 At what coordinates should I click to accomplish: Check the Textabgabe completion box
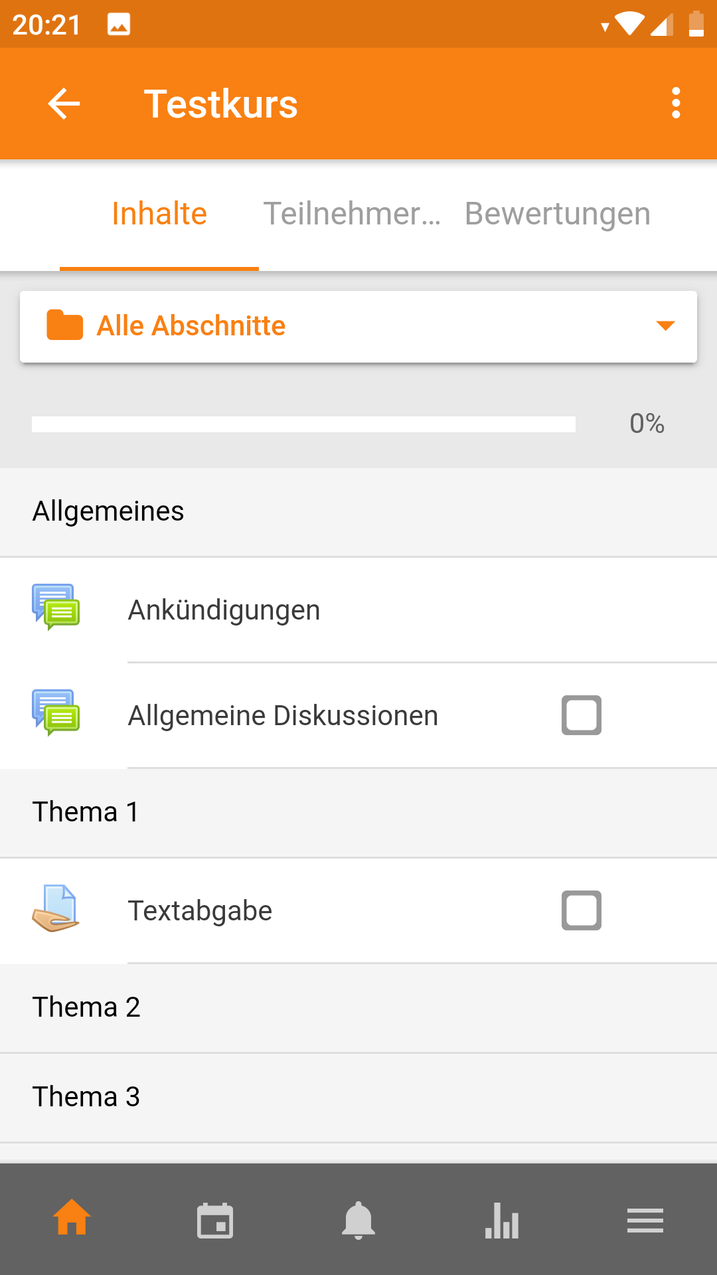[582, 910]
